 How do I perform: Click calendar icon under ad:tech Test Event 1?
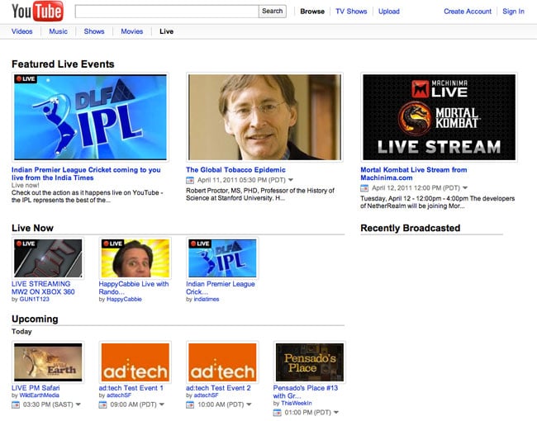coord(102,404)
